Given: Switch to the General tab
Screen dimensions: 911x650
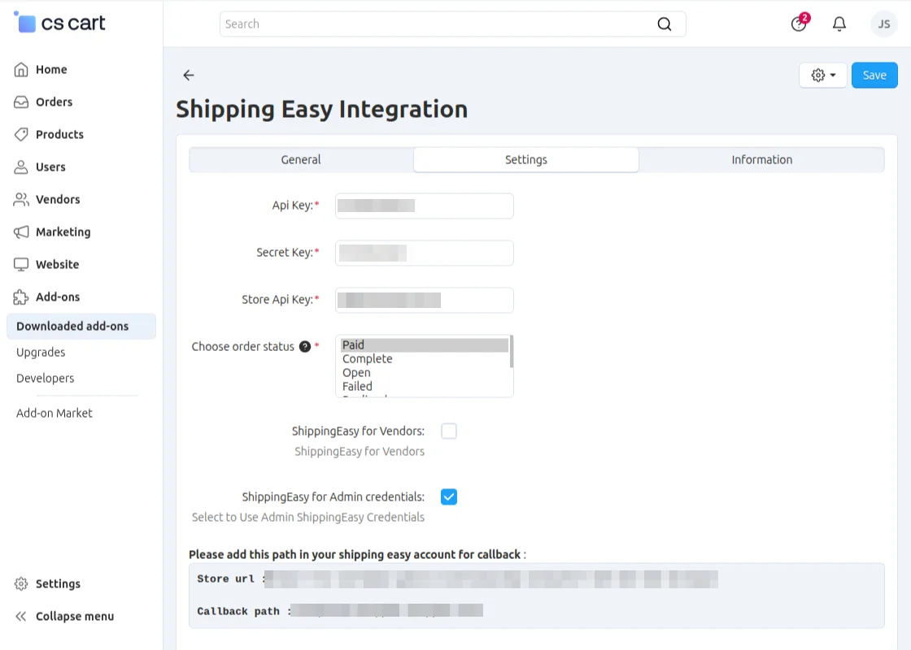Looking at the screenshot, I should [301, 159].
